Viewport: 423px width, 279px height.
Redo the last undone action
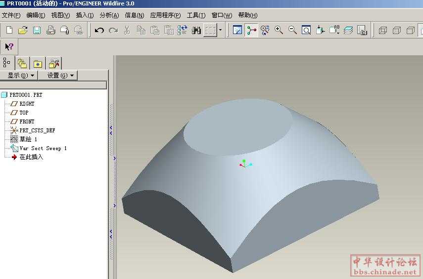pos(113,30)
